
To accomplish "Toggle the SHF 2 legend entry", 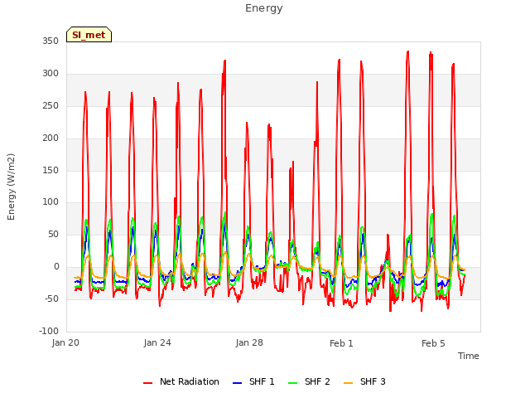I will pos(309,381).
